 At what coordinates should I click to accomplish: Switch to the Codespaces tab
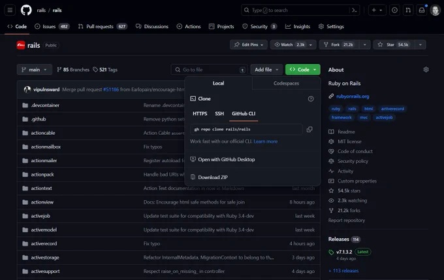(x=286, y=83)
